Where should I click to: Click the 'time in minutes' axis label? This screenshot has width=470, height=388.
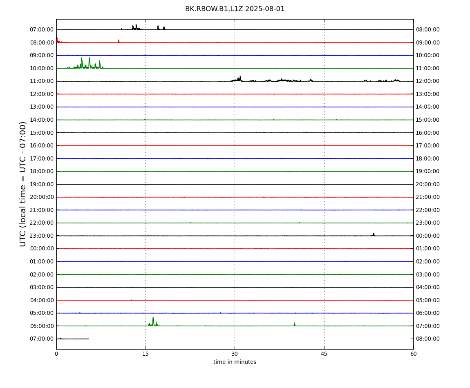point(235,362)
